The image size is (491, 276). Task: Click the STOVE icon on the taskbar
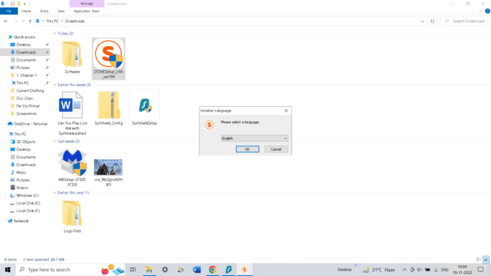(x=244, y=270)
